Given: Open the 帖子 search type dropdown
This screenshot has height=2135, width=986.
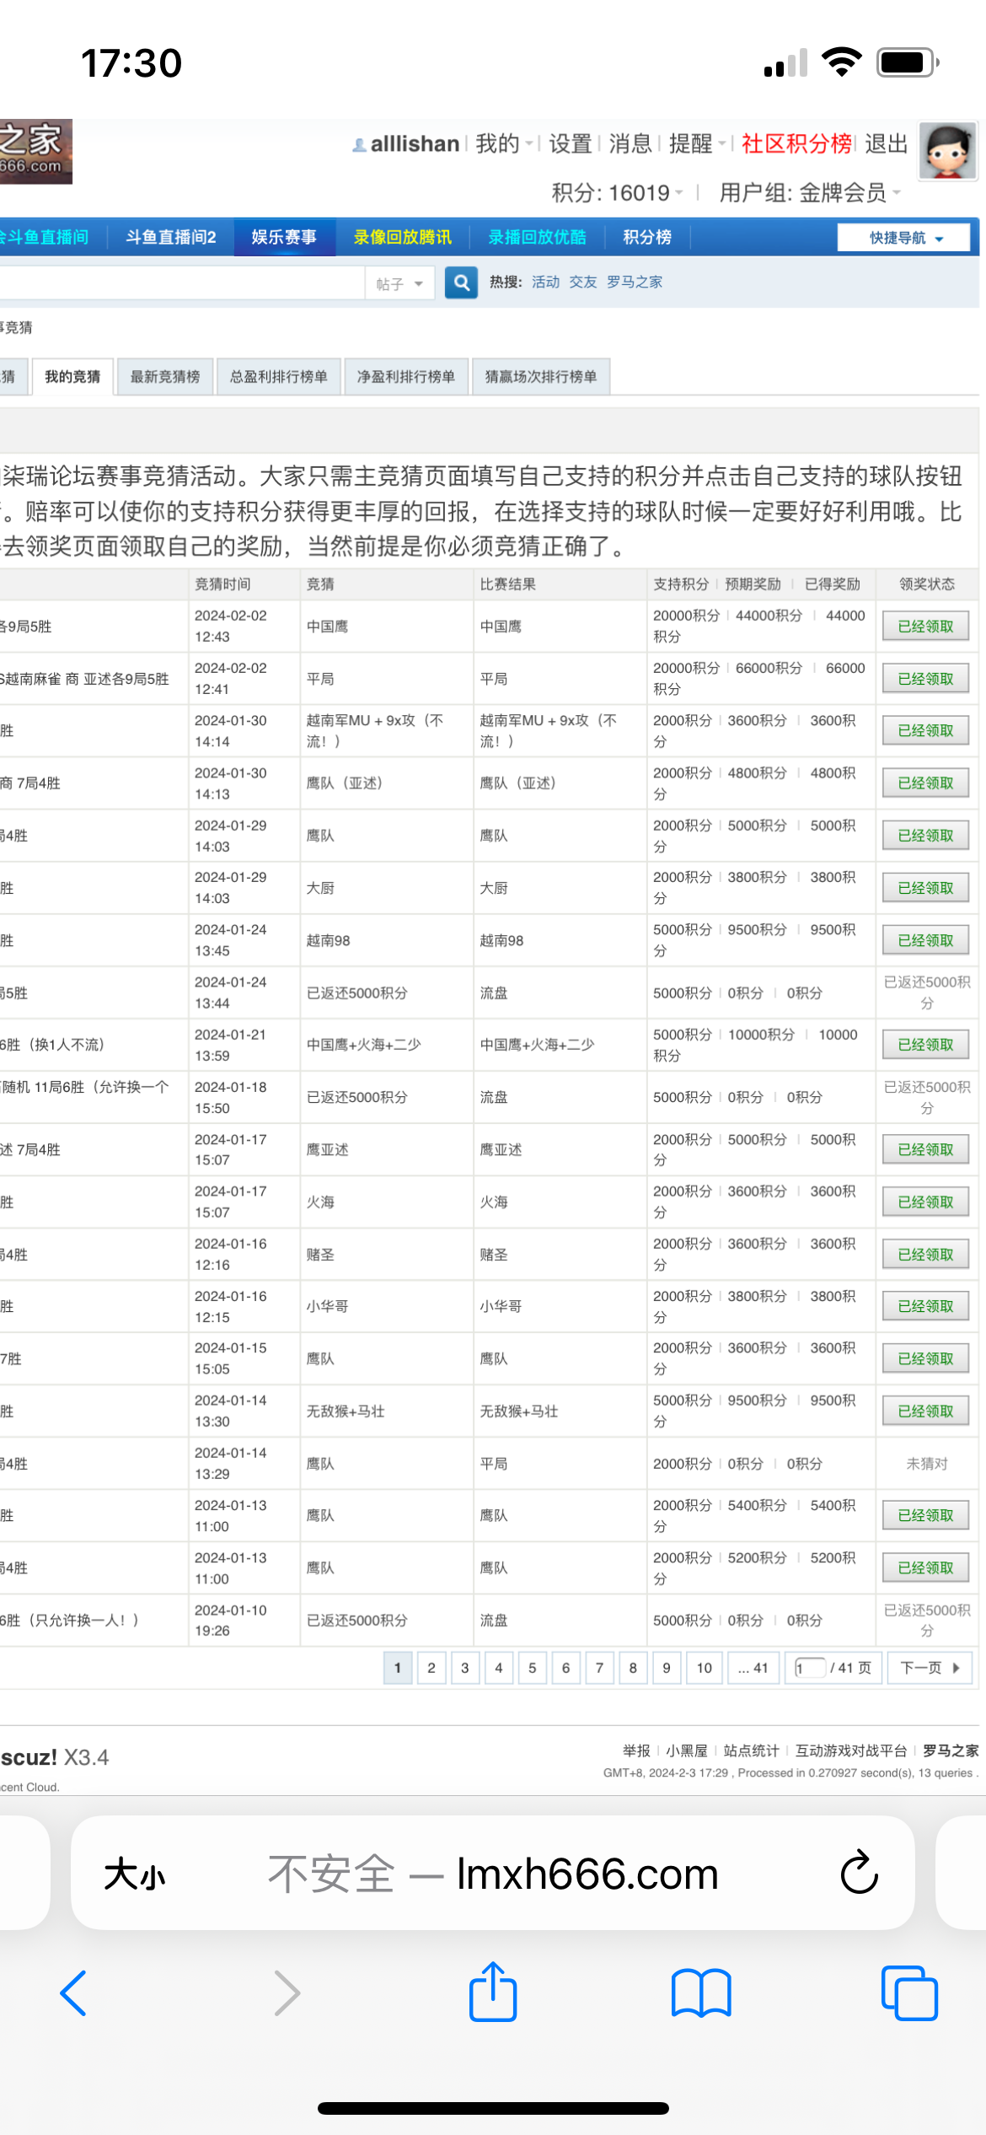Looking at the screenshot, I should (x=399, y=284).
